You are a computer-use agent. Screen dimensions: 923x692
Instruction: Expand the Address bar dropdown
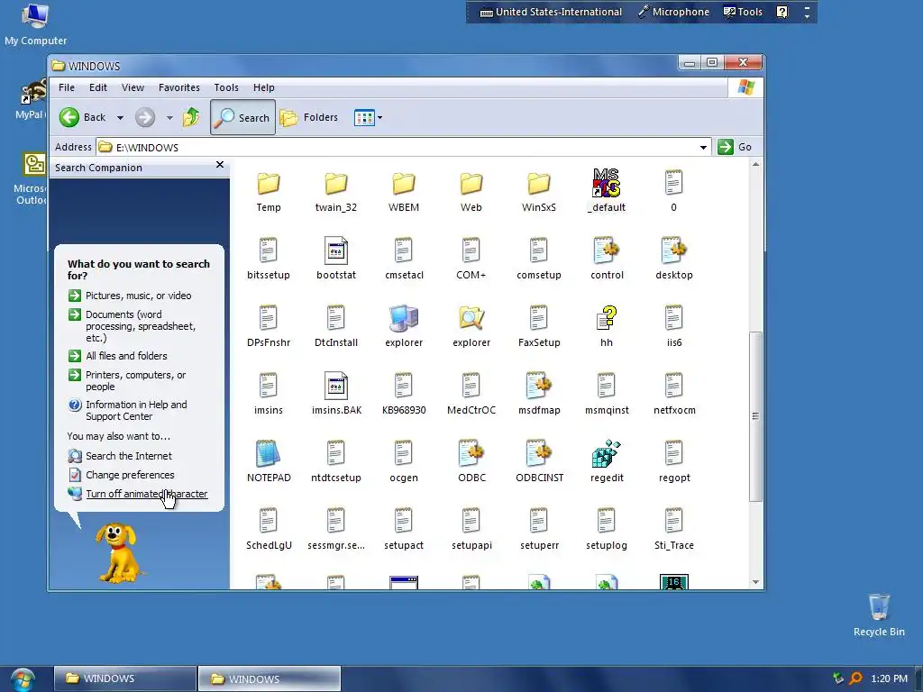(703, 147)
